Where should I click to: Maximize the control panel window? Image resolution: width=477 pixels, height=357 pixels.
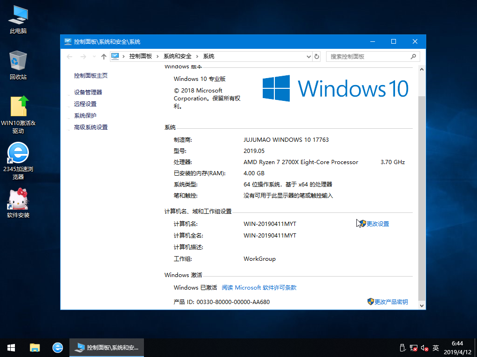393,41
